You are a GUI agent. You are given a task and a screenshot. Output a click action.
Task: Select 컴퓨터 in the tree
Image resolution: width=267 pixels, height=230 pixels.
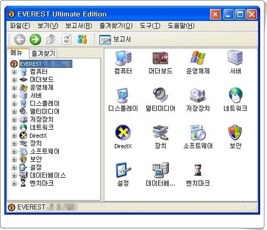click(38, 72)
